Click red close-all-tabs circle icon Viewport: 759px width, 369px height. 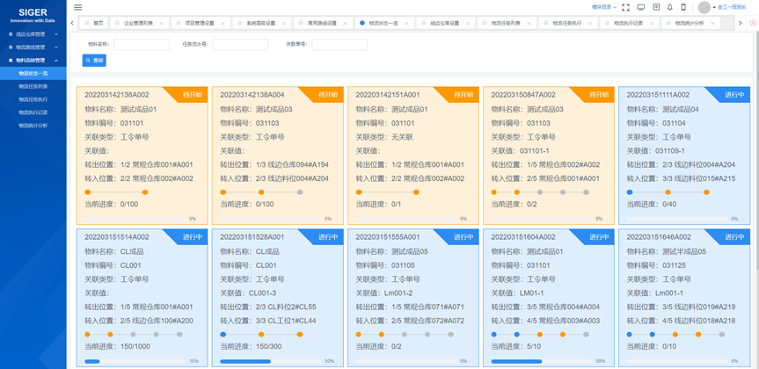pyautogui.click(x=753, y=23)
